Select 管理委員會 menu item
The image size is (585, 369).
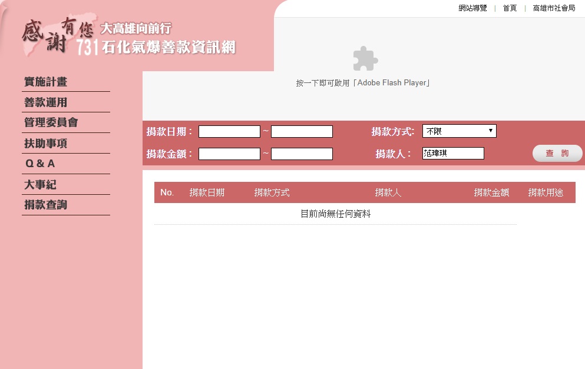tap(51, 122)
